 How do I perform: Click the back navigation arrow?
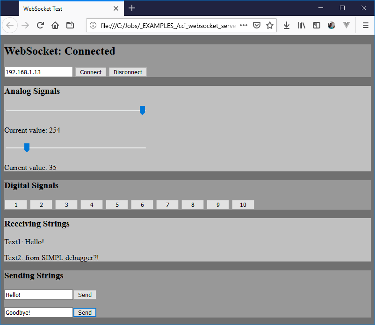point(10,25)
